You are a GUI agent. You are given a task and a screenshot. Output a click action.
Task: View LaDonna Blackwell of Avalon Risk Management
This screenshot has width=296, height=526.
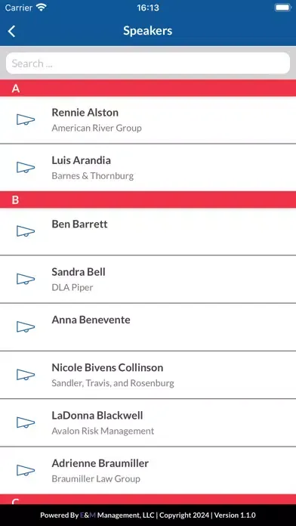(148, 422)
